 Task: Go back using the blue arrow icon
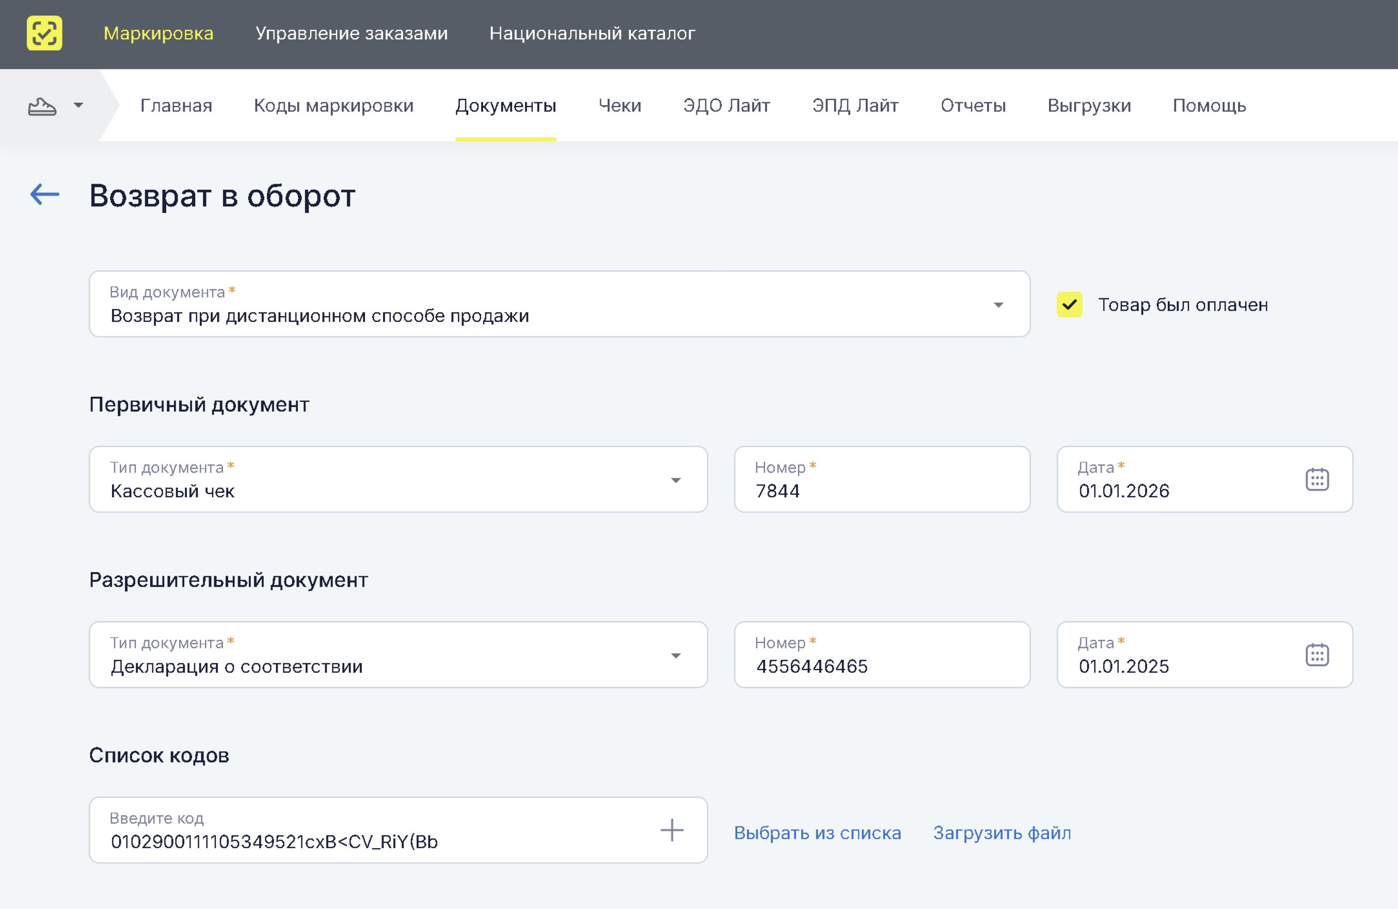pyautogui.click(x=45, y=194)
